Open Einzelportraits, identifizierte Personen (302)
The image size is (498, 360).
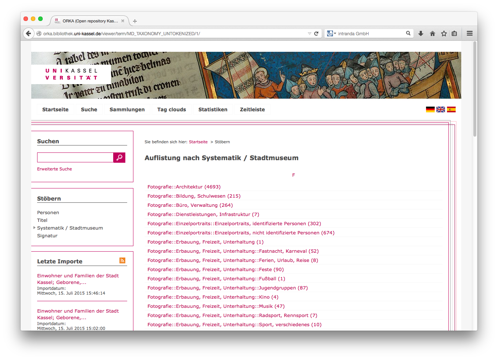(234, 224)
